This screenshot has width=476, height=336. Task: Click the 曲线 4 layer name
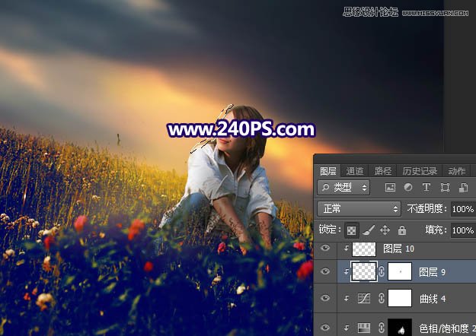click(433, 300)
